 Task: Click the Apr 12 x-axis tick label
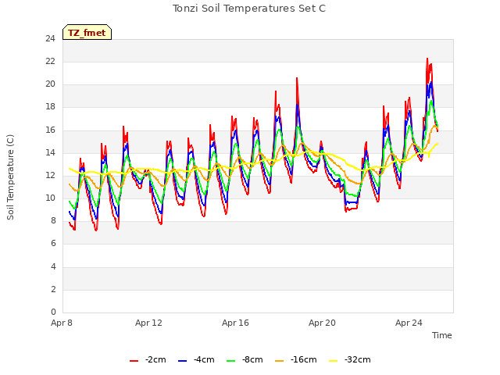coord(148,323)
